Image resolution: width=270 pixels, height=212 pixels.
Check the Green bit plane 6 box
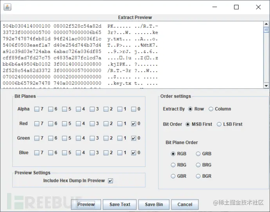(x=50, y=138)
